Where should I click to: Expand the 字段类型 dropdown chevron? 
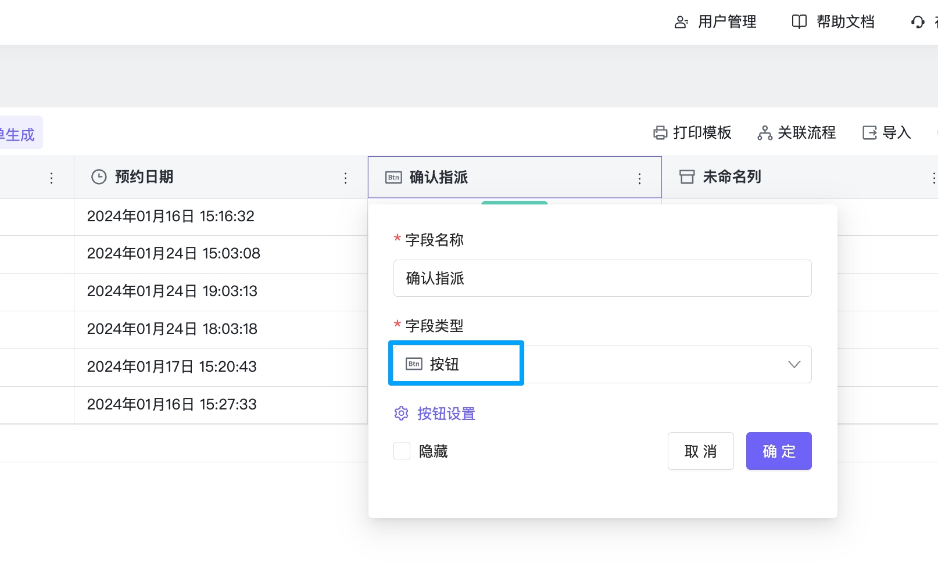(x=794, y=365)
